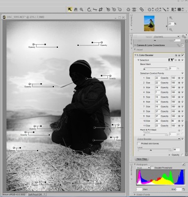The width and height of the screenshot is (188, 197).
Task: Toggle show selection for control point 1
Action: 179,78
